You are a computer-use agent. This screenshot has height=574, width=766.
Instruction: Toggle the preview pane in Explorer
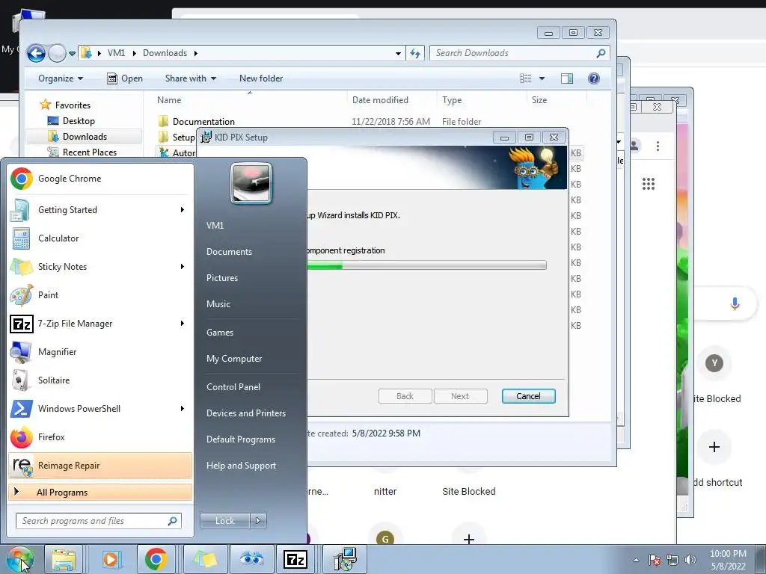[x=567, y=78]
